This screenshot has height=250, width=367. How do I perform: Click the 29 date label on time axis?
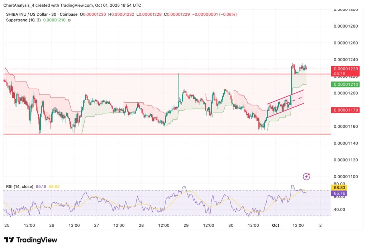click(186, 225)
